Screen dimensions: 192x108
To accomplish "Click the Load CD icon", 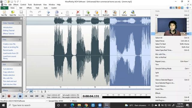I will [88, 13].
